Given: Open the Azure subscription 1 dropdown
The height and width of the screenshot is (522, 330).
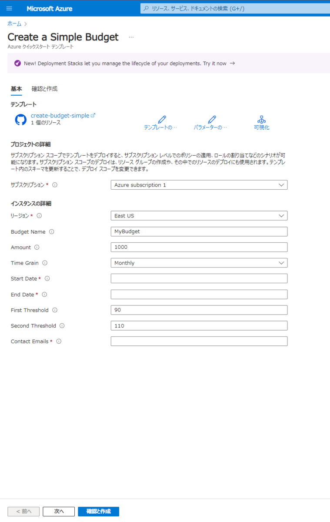Looking at the screenshot, I should coord(199,185).
